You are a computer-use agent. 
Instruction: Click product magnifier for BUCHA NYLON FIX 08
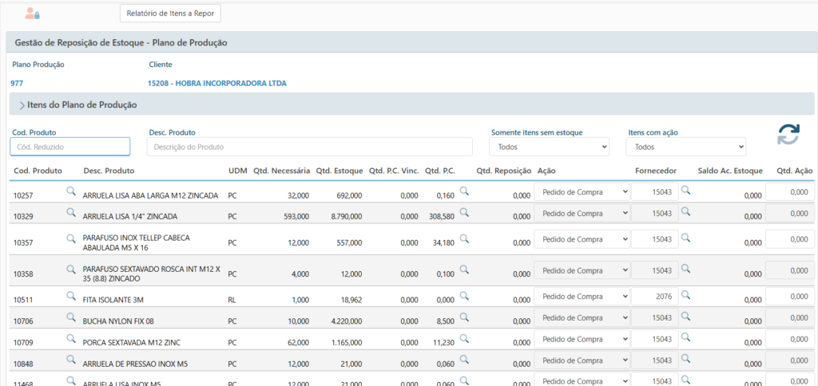(x=70, y=317)
